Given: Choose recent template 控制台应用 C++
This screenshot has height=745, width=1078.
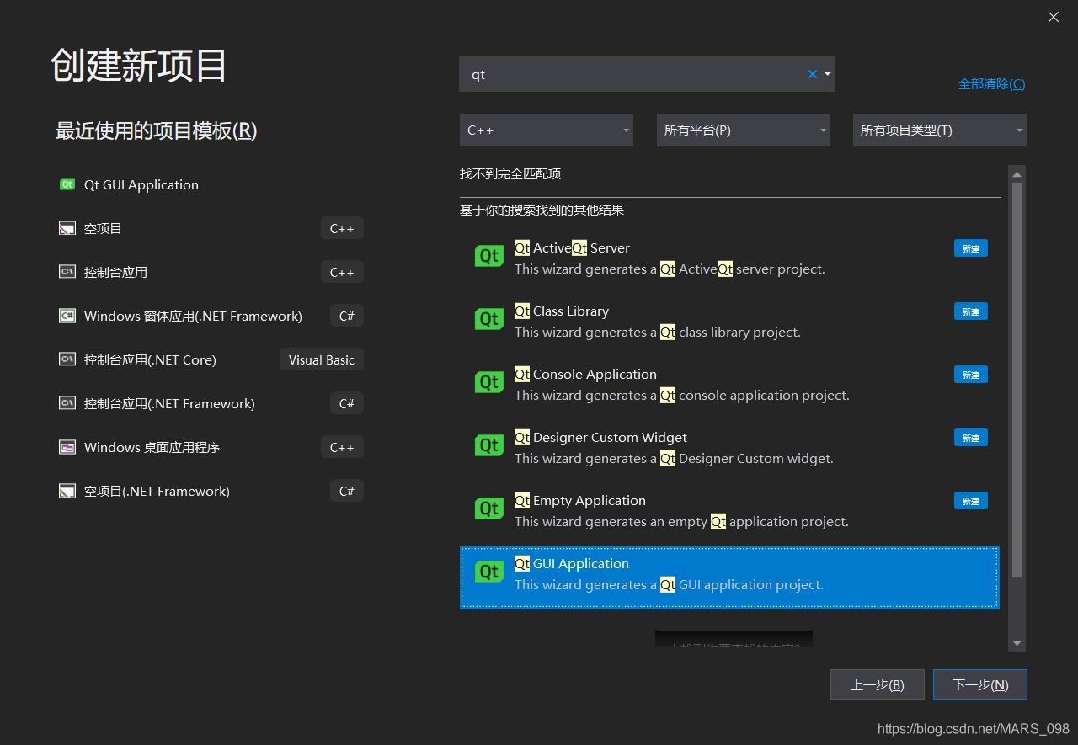Looking at the screenshot, I should click(x=210, y=272).
